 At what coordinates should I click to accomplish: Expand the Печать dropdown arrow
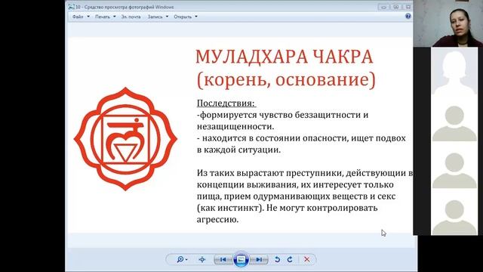(115, 17)
